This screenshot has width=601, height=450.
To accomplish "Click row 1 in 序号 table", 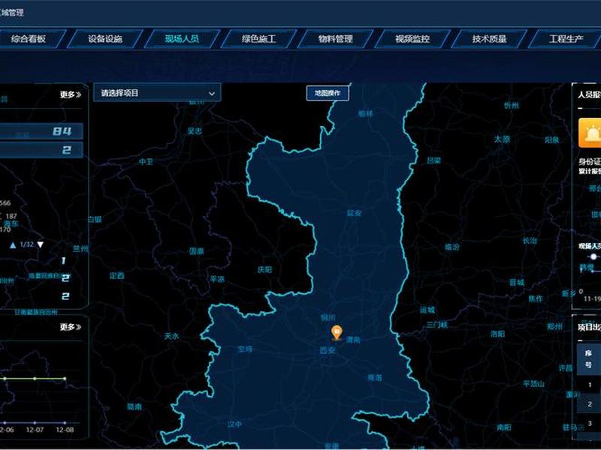I will (x=590, y=385).
